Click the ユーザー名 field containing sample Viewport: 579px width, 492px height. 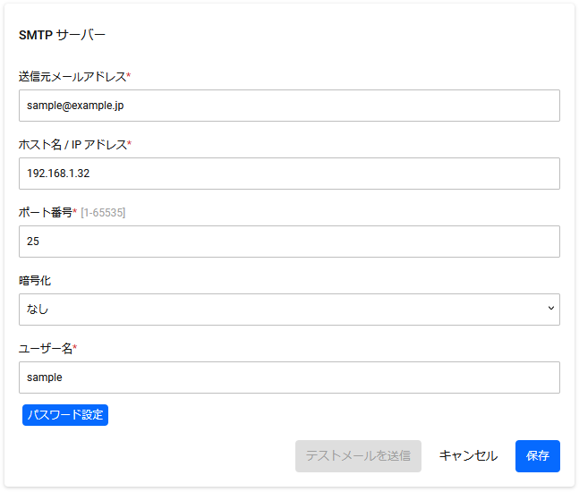pyautogui.click(x=289, y=377)
